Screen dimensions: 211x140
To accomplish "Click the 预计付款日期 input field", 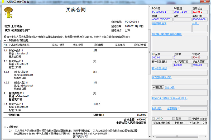I will [162, 65].
